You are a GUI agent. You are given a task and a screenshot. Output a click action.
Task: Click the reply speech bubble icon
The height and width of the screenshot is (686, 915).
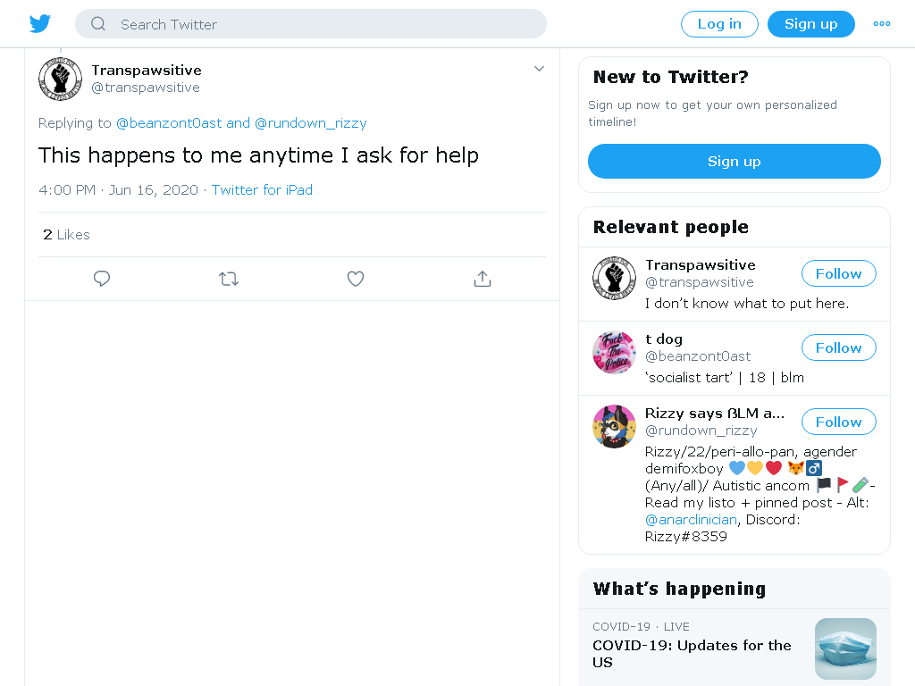(x=102, y=279)
